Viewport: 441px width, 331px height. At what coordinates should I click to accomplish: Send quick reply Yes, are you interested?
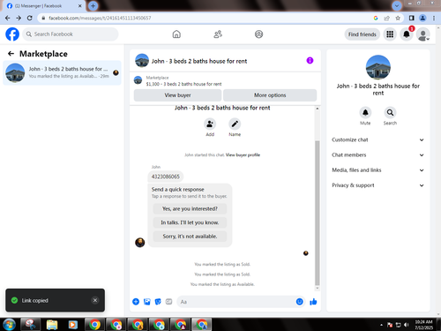pyautogui.click(x=190, y=208)
